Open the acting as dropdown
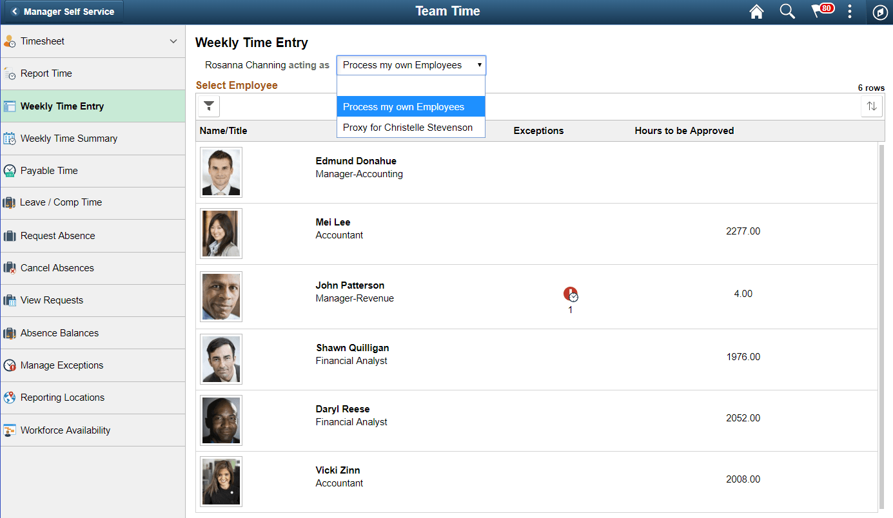This screenshot has width=893, height=518. click(x=411, y=65)
